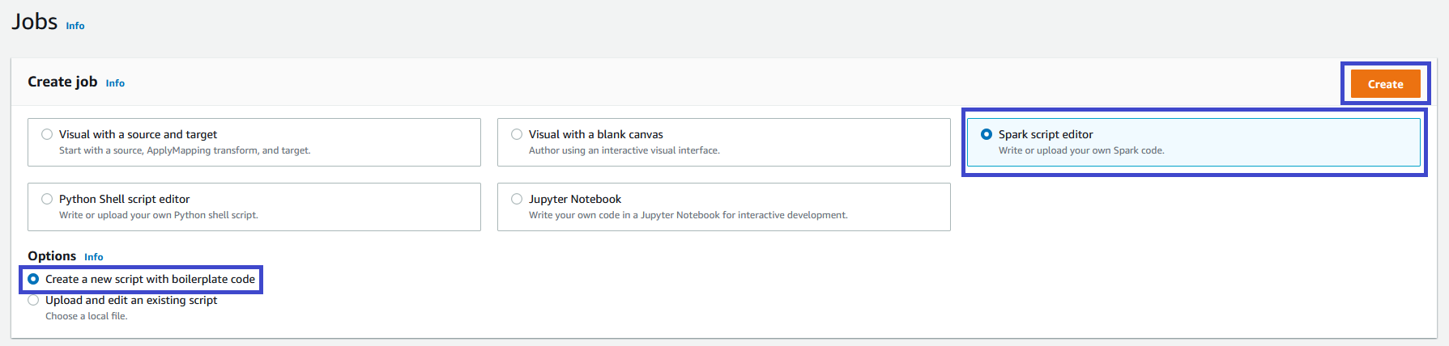
Task: Click the Info link beside Options
Action: pyautogui.click(x=94, y=257)
